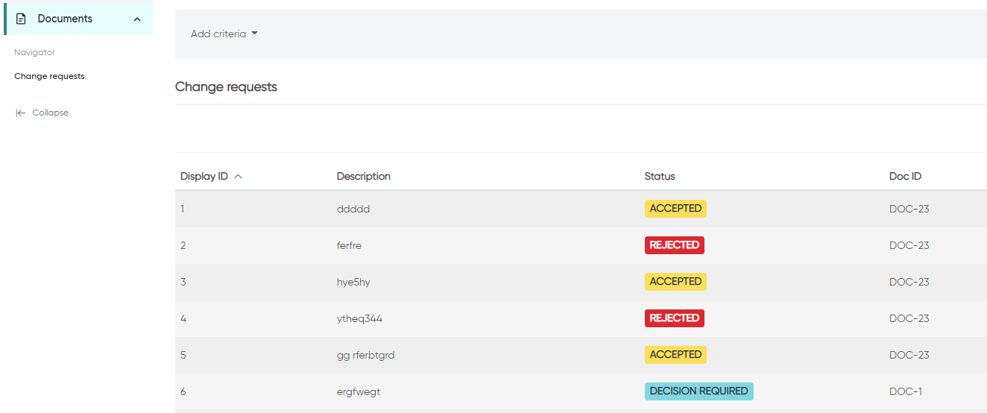The height and width of the screenshot is (413, 987).
Task: Click description 'ddddd'
Action: (x=353, y=209)
